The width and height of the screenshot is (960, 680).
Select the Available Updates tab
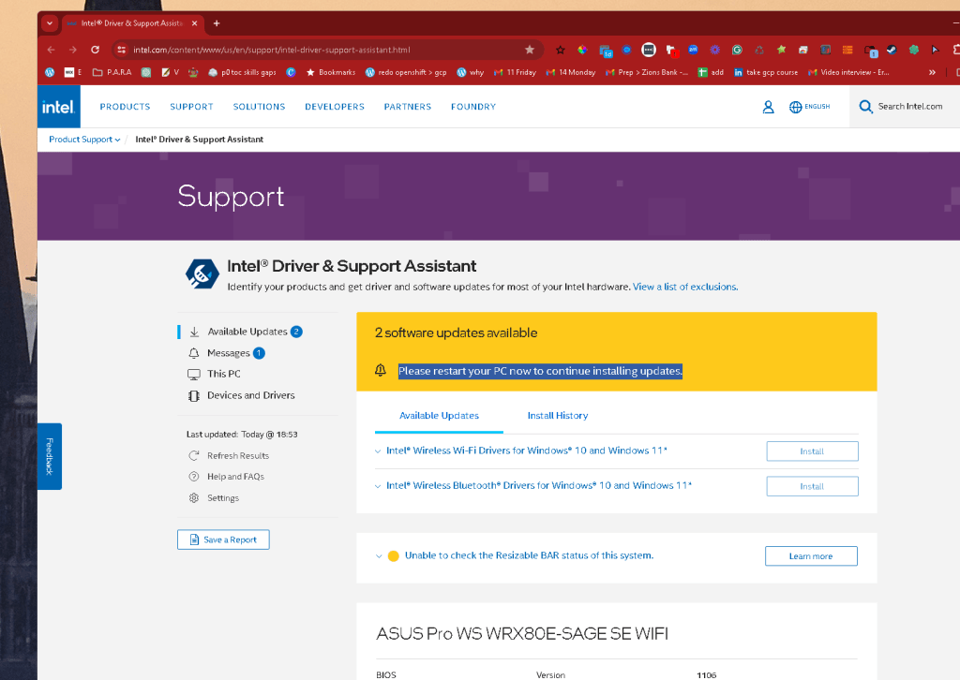pos(439,415)
